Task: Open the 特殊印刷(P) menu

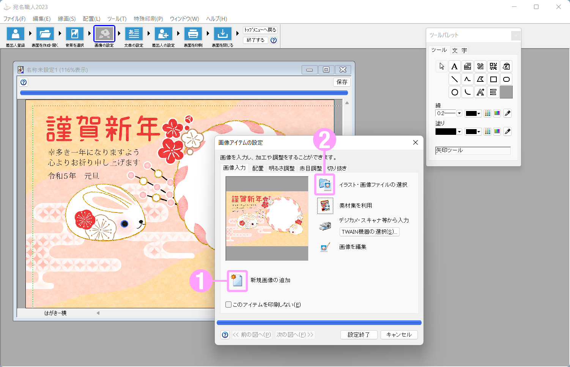Action: point(148,19)
